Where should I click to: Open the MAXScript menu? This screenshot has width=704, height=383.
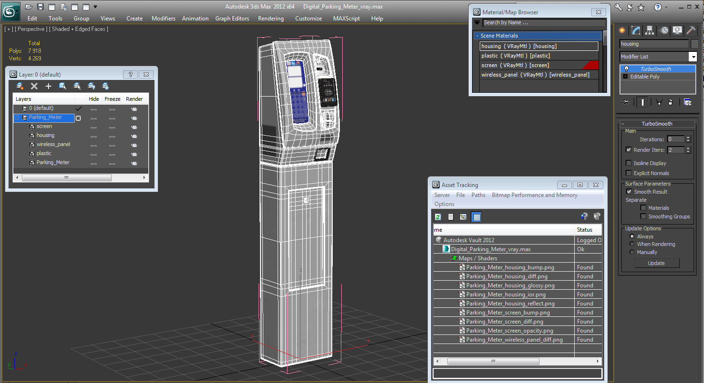[x=347, y=19]
